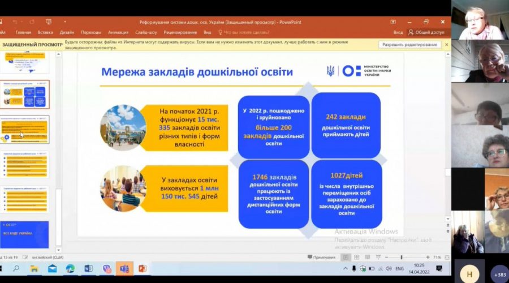The image size is (509, 283).
Task: Go to previous slide using double-up arrow
Action: (x=448, y=225)
